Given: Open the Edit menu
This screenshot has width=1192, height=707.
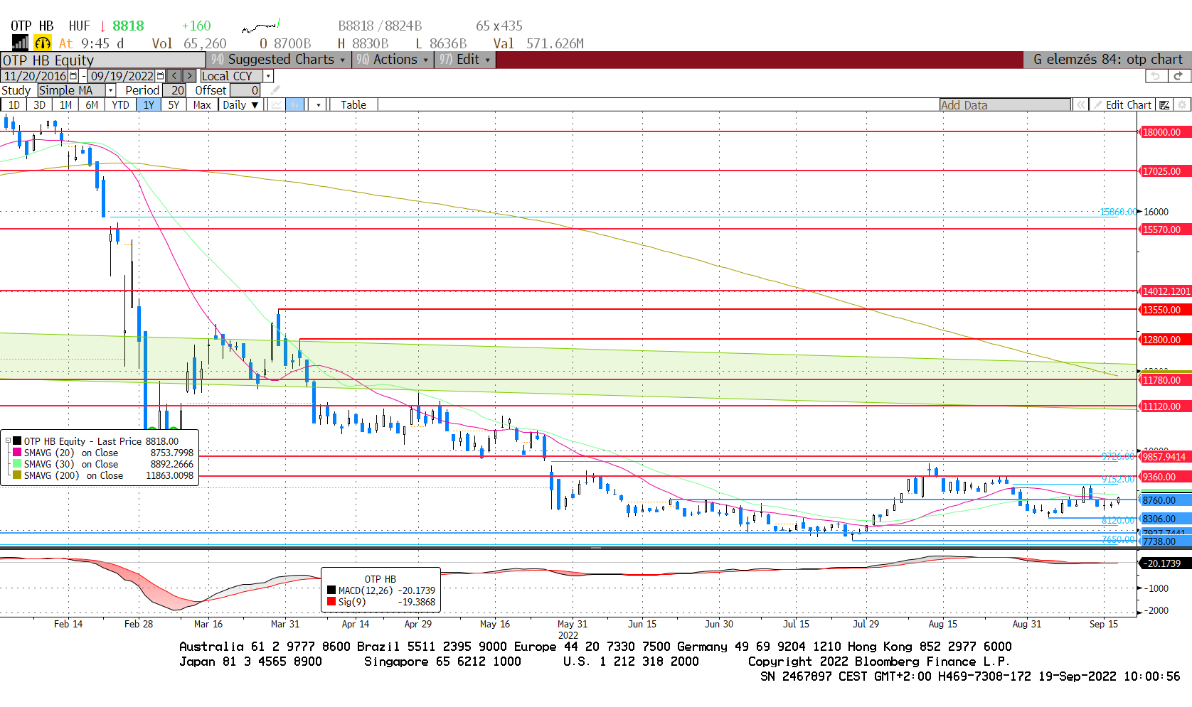Looking at the screenshot, I should tap(465, 60).
